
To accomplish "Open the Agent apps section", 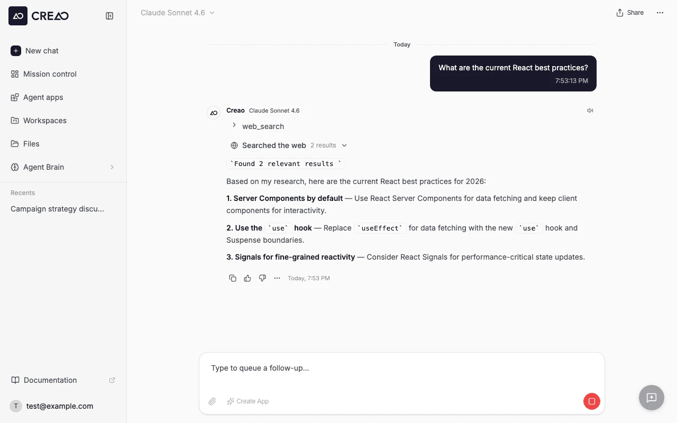I will tap(44, 97).
